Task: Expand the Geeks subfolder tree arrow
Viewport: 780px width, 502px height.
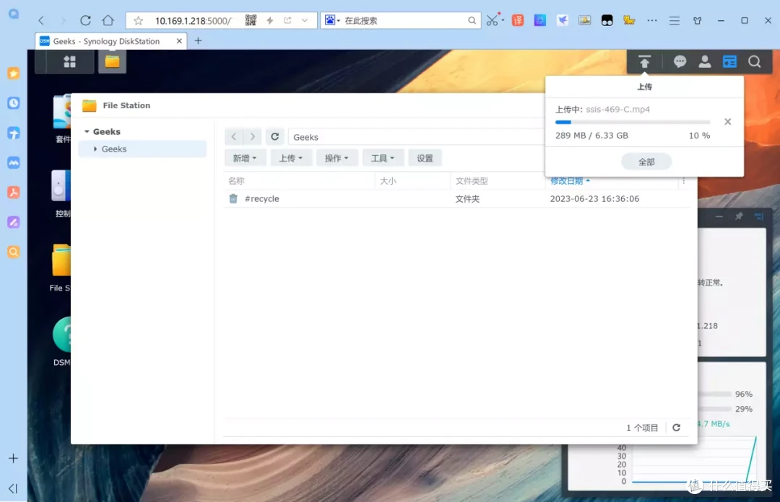Action: tap(95, 149)
